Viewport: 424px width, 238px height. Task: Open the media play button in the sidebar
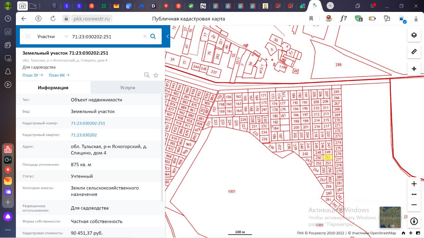point(8,85)
